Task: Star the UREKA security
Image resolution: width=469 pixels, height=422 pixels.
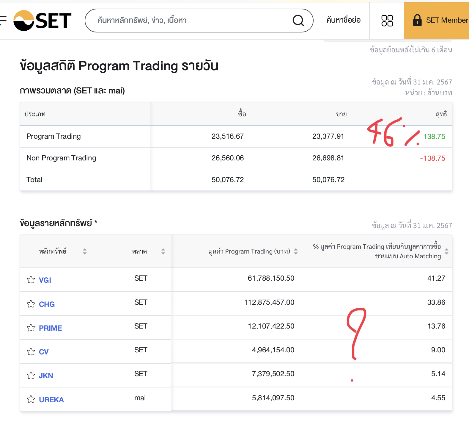Action: coord(31,399)
